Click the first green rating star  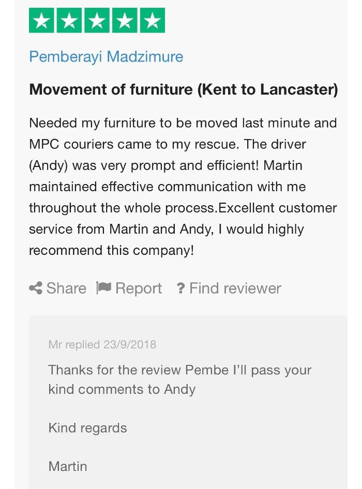42,21
